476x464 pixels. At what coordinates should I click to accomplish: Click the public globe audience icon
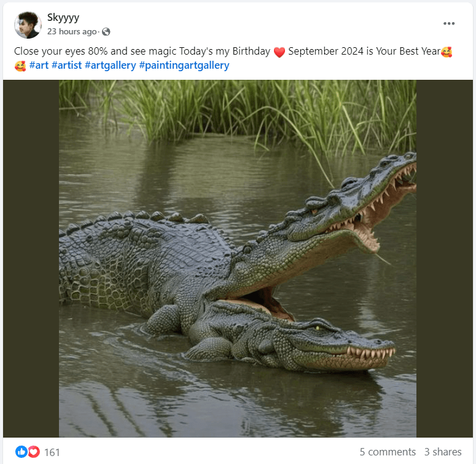[x=106, y=31]
